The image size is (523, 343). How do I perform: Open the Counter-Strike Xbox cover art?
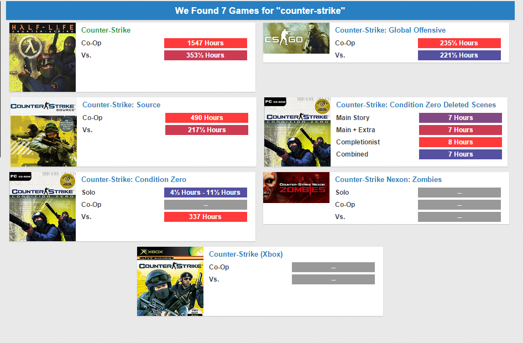170,281
